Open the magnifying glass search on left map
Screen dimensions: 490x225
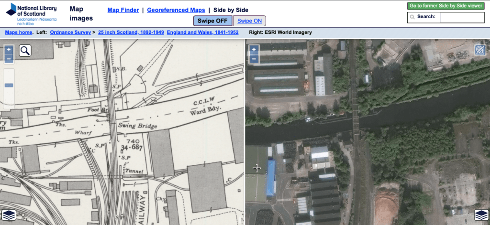pos(25,51)
